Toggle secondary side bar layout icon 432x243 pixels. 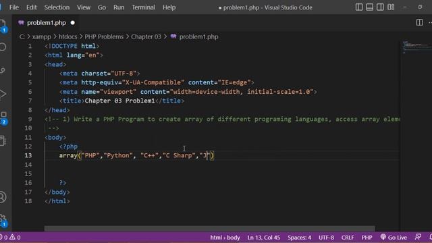pos(380,7)
